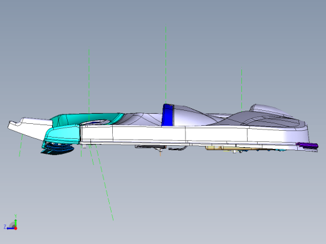The image size is (326, 244).
Task: Select the purple rear end piece
Action: click(x=308, y=145)
